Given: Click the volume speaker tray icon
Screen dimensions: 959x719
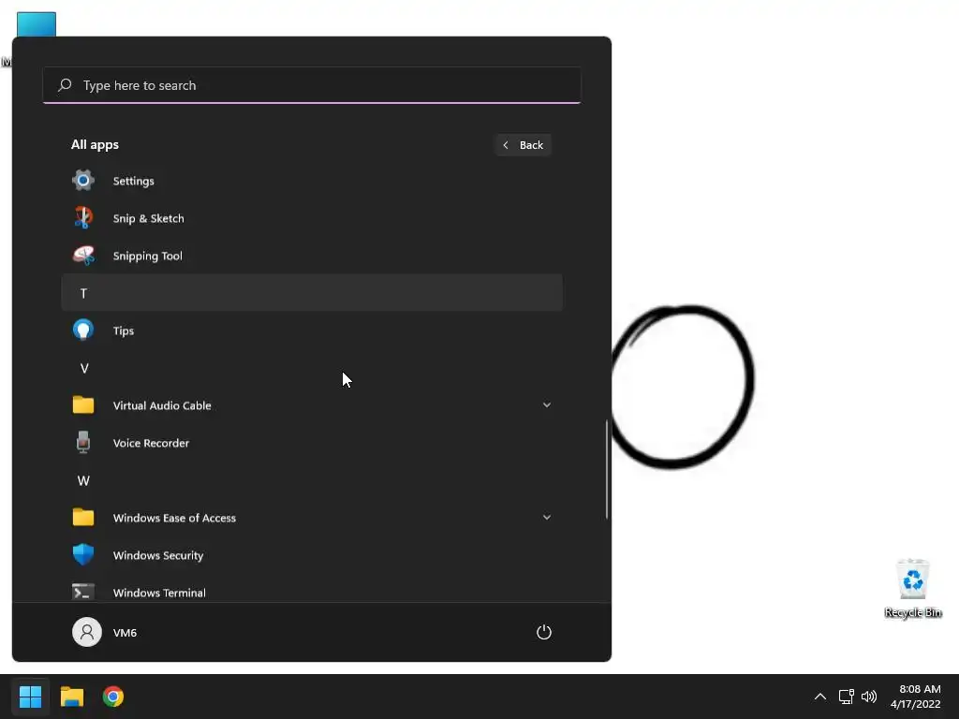Looking at the screenshot, I should [868, 697].
